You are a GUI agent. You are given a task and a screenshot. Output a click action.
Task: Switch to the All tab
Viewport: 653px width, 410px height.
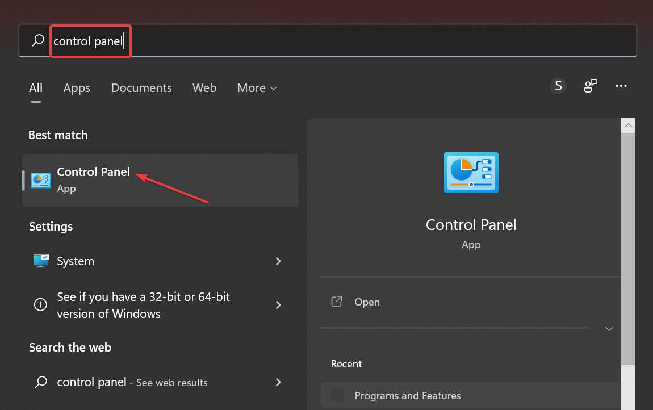pos(36,88)
